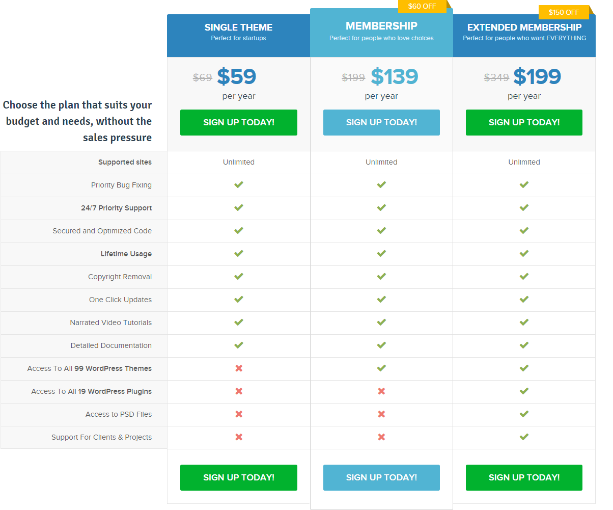Click the green checkmark for Priority Bug Fixing under Single Theme

238,184
